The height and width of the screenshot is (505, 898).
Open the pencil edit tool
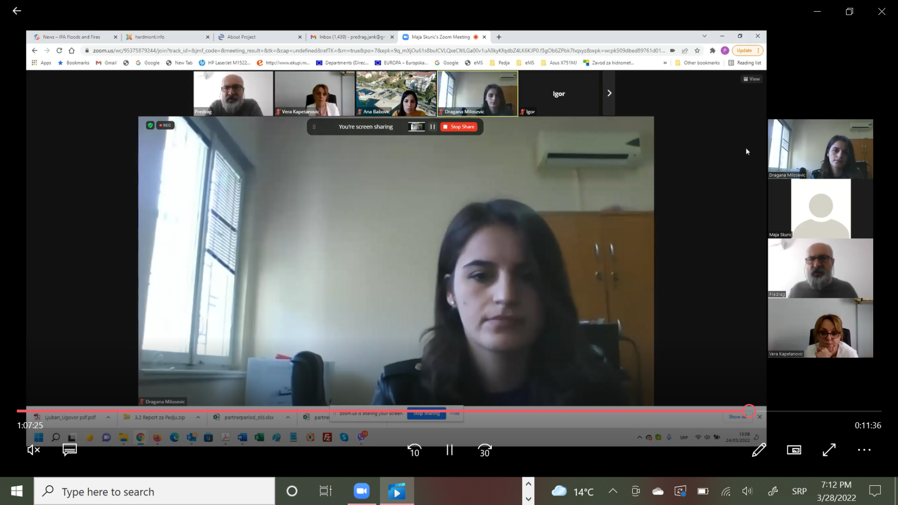point(759,449)
